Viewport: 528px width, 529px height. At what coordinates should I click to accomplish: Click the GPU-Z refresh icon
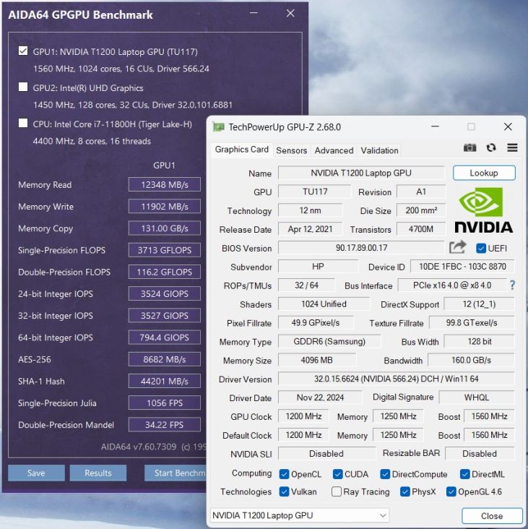tap(491, 147)
